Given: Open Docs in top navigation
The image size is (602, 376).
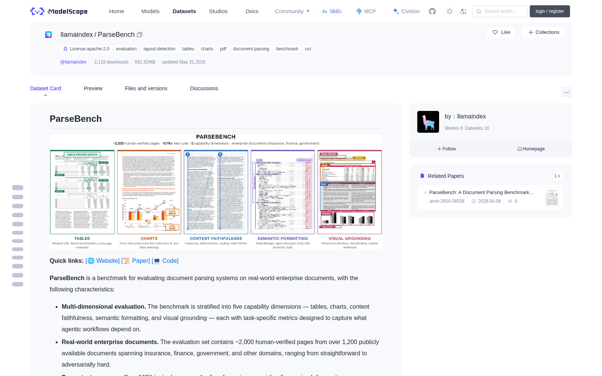Looking at the screenshot, I should click(252, 11).
